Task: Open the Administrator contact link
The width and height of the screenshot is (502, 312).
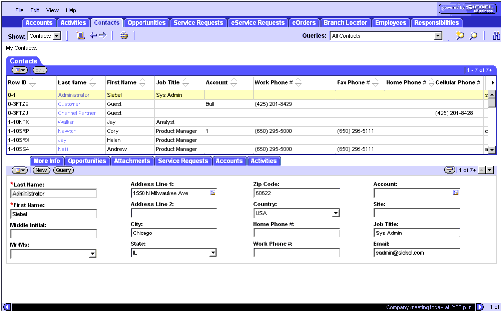Action: [73, 95]
